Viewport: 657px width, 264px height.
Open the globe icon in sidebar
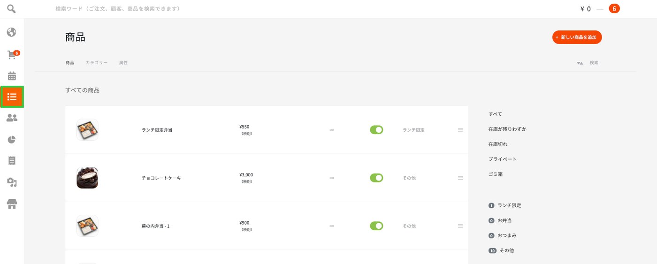coord(12,32)
